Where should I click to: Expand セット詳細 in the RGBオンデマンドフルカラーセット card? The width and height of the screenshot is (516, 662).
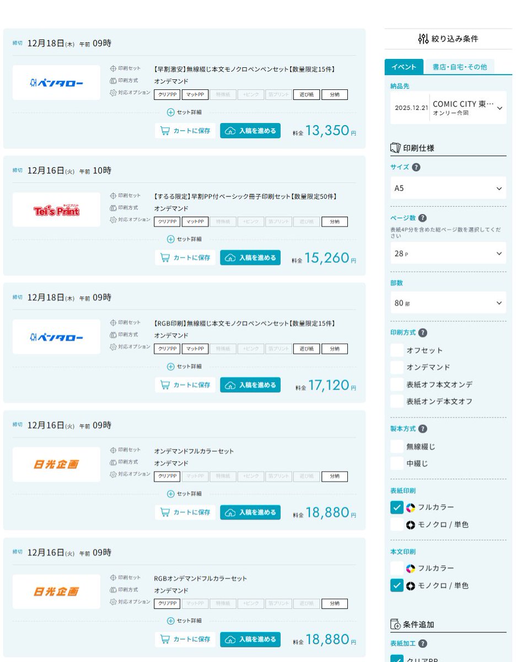click(184, 621)
